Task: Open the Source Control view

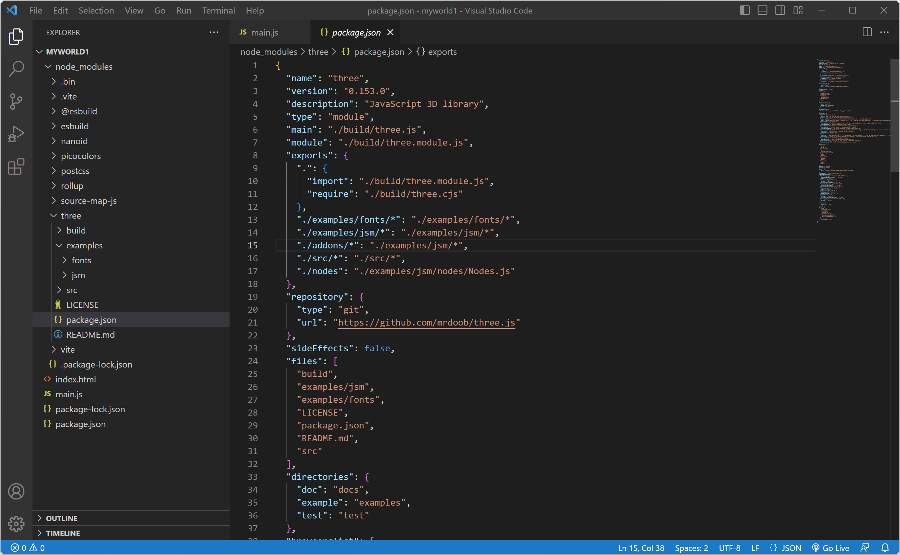Action: click(x=16, y=101)
